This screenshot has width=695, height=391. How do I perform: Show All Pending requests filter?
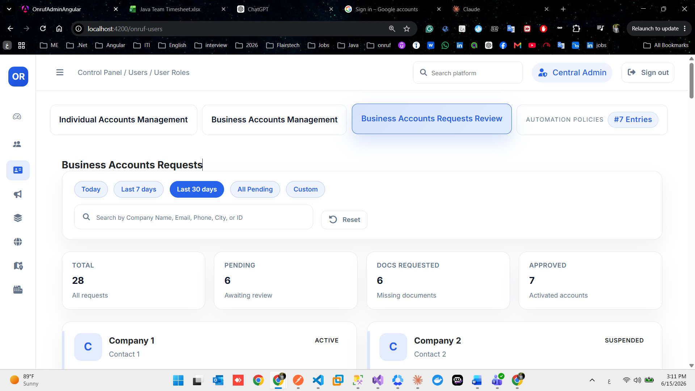pos(255,189)
